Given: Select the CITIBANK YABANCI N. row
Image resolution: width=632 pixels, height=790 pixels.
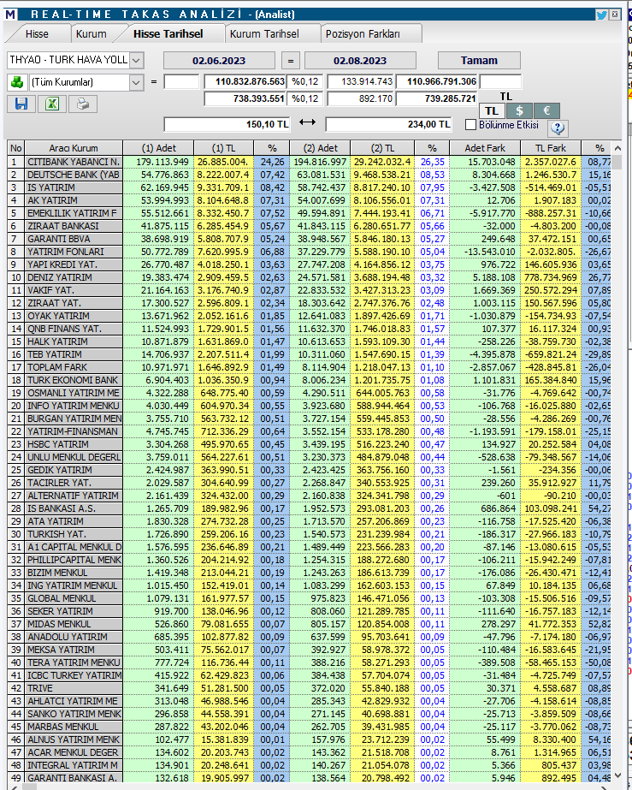Looking at the screenshot, I should coord(310,162).
